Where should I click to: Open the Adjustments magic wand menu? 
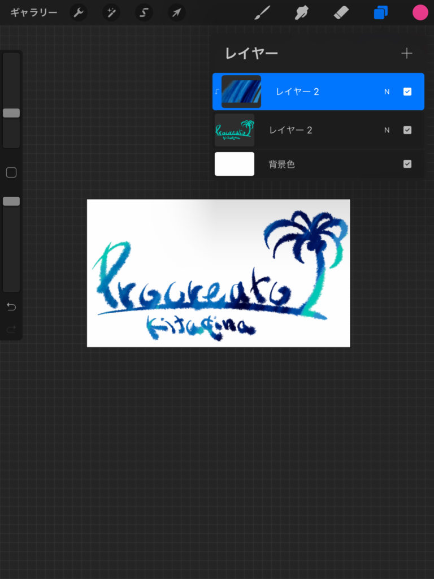(x=111, y=13)
